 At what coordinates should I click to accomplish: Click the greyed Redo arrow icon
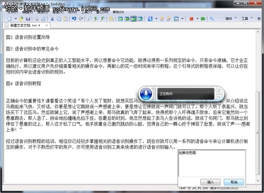pos(81,19)
